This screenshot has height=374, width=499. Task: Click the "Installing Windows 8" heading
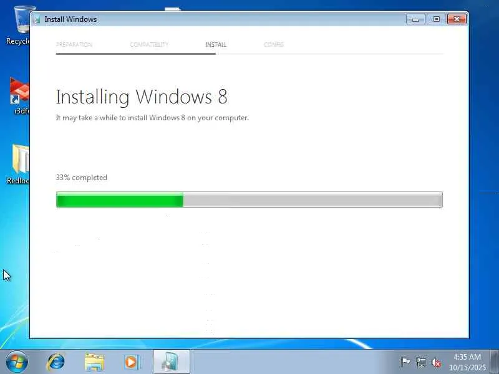[142, 97]
